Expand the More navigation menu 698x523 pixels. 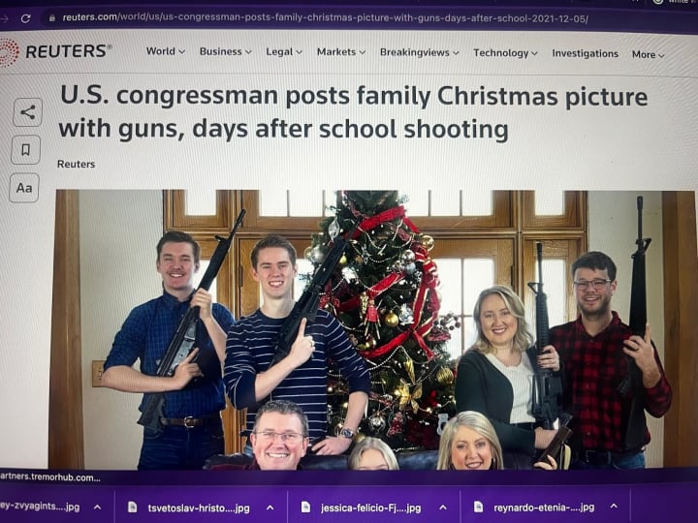[648, 54]
